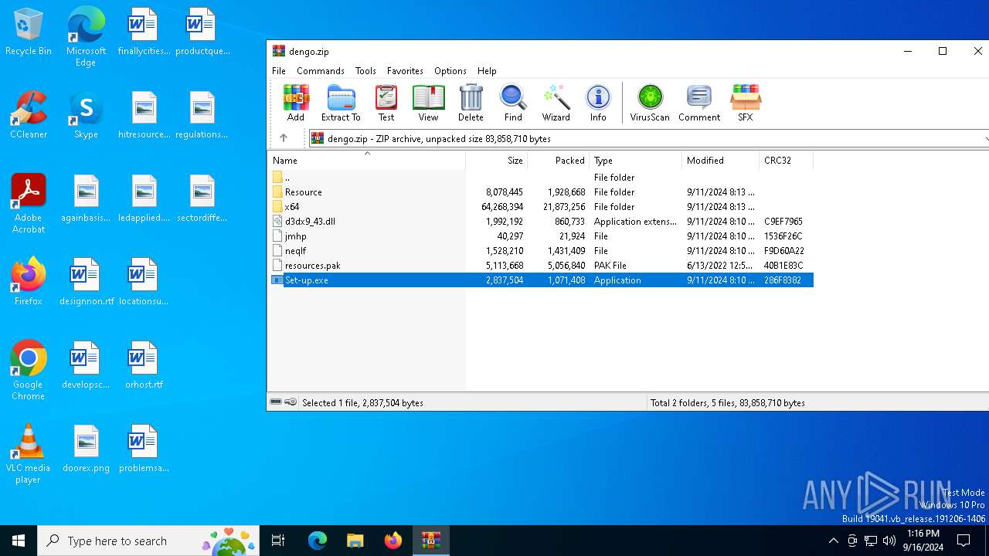Image resolution: width=989 pixels, height=556 pixels.
Task: Click the taskbar search box
Action: pos(149,541)
